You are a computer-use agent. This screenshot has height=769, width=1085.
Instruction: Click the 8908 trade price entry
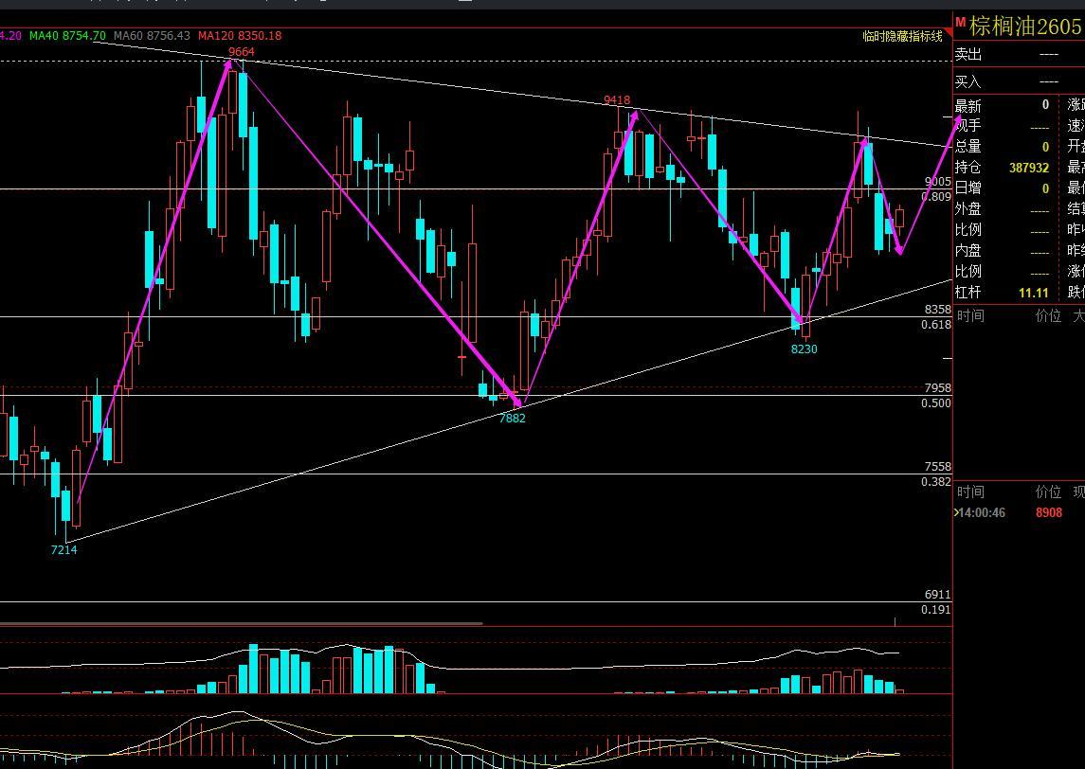pyautogui.click(x=1049, y=512)
